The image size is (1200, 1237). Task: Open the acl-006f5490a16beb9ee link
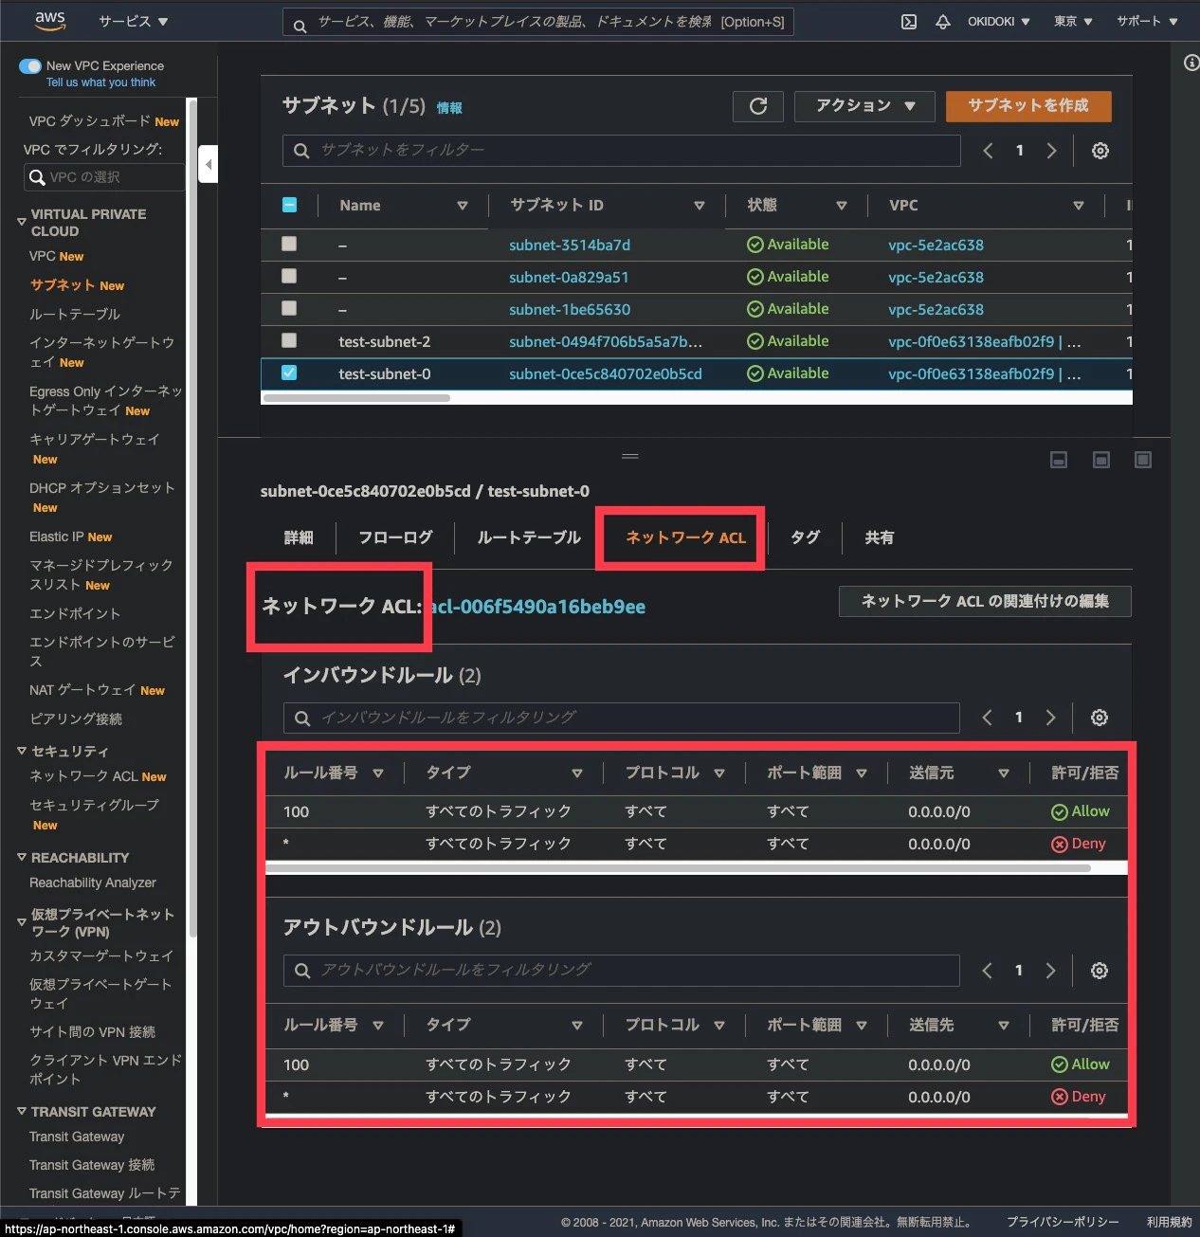point(537,607)
